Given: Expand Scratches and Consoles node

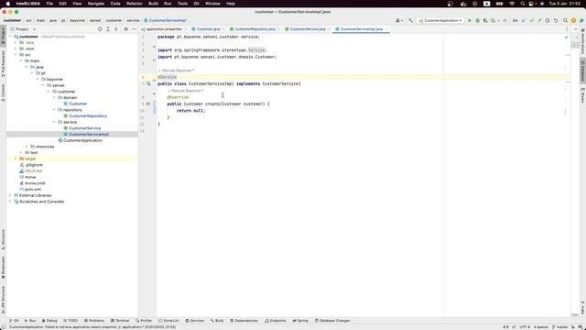Looking at the screenshot, I should (10, 202).
